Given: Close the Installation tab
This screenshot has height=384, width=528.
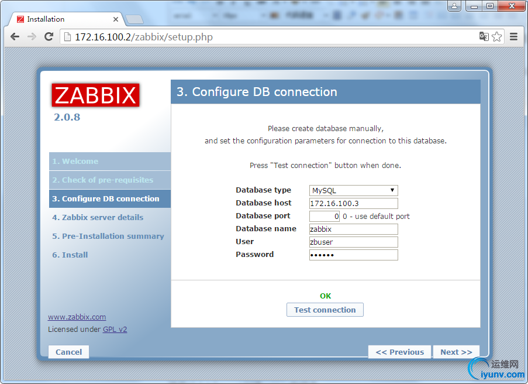Looking at the screenshot, I should 116,19.
